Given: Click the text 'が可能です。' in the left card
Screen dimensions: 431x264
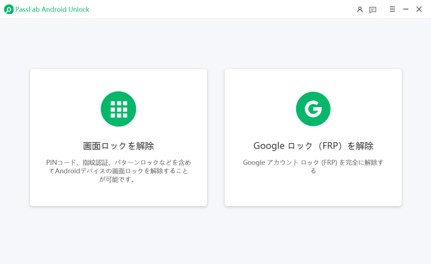Looking at the screenshot, I should click(118, 180).
